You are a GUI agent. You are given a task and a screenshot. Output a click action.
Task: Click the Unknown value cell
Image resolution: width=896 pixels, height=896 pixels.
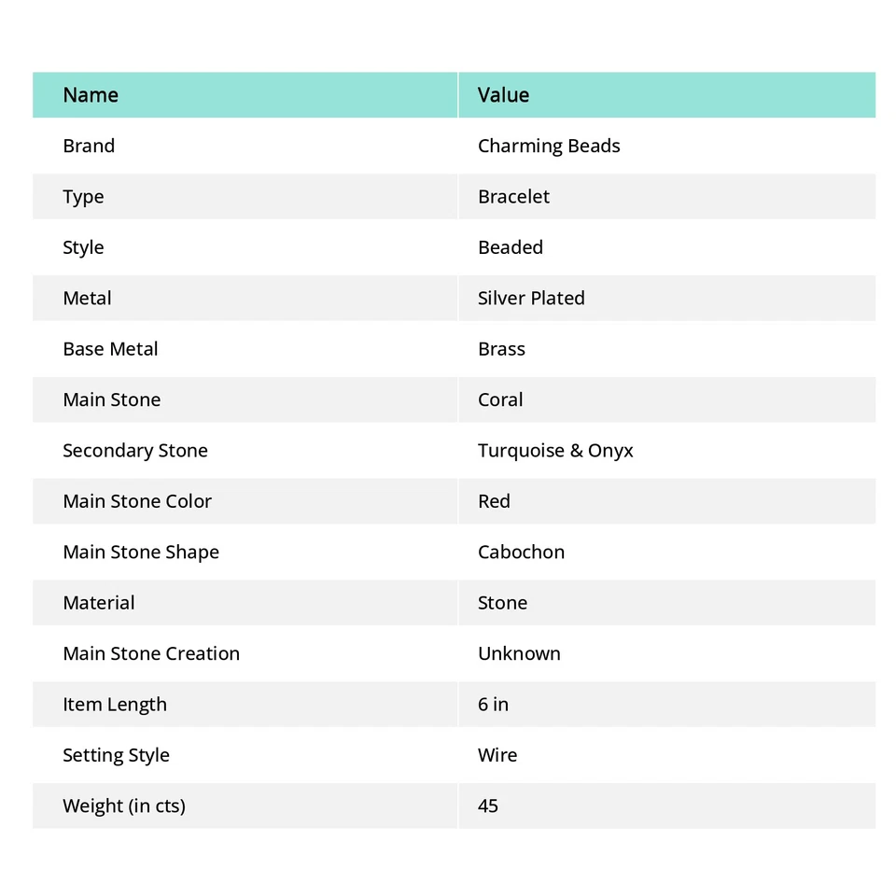pyautogui.click(x=519, y=653)
